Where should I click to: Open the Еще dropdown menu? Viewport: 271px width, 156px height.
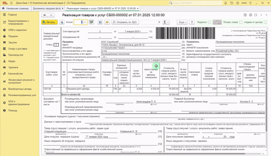(182, 22)
